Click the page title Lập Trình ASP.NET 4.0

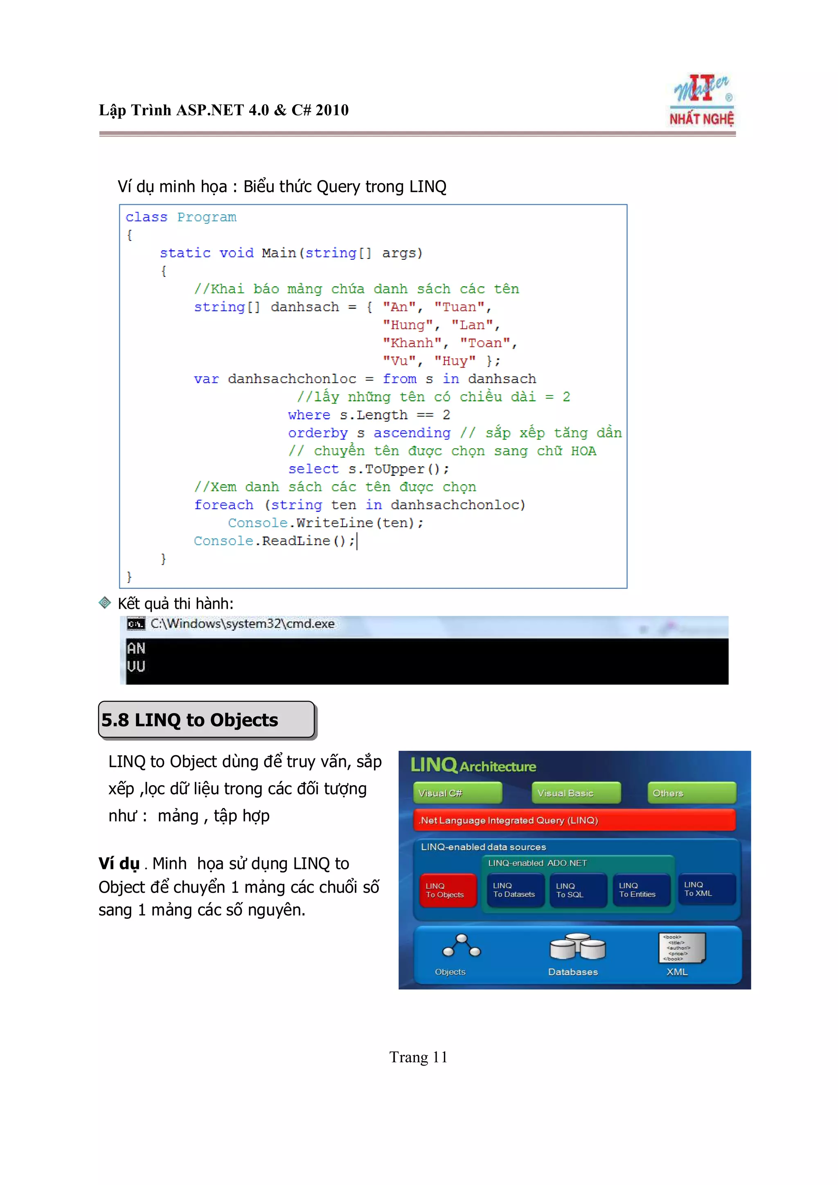(223, 110)
